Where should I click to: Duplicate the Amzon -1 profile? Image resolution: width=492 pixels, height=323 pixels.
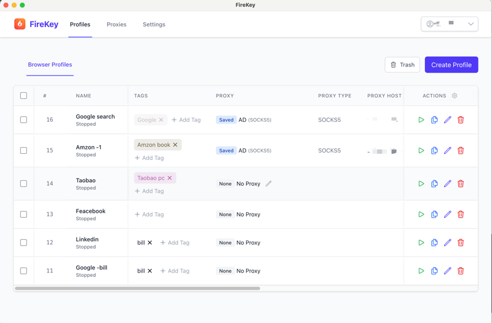pos(434,151)
